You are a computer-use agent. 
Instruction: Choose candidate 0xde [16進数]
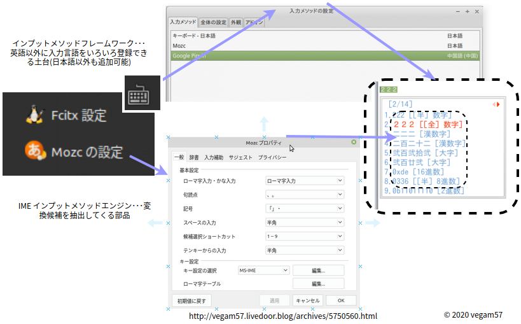[414, 172]
